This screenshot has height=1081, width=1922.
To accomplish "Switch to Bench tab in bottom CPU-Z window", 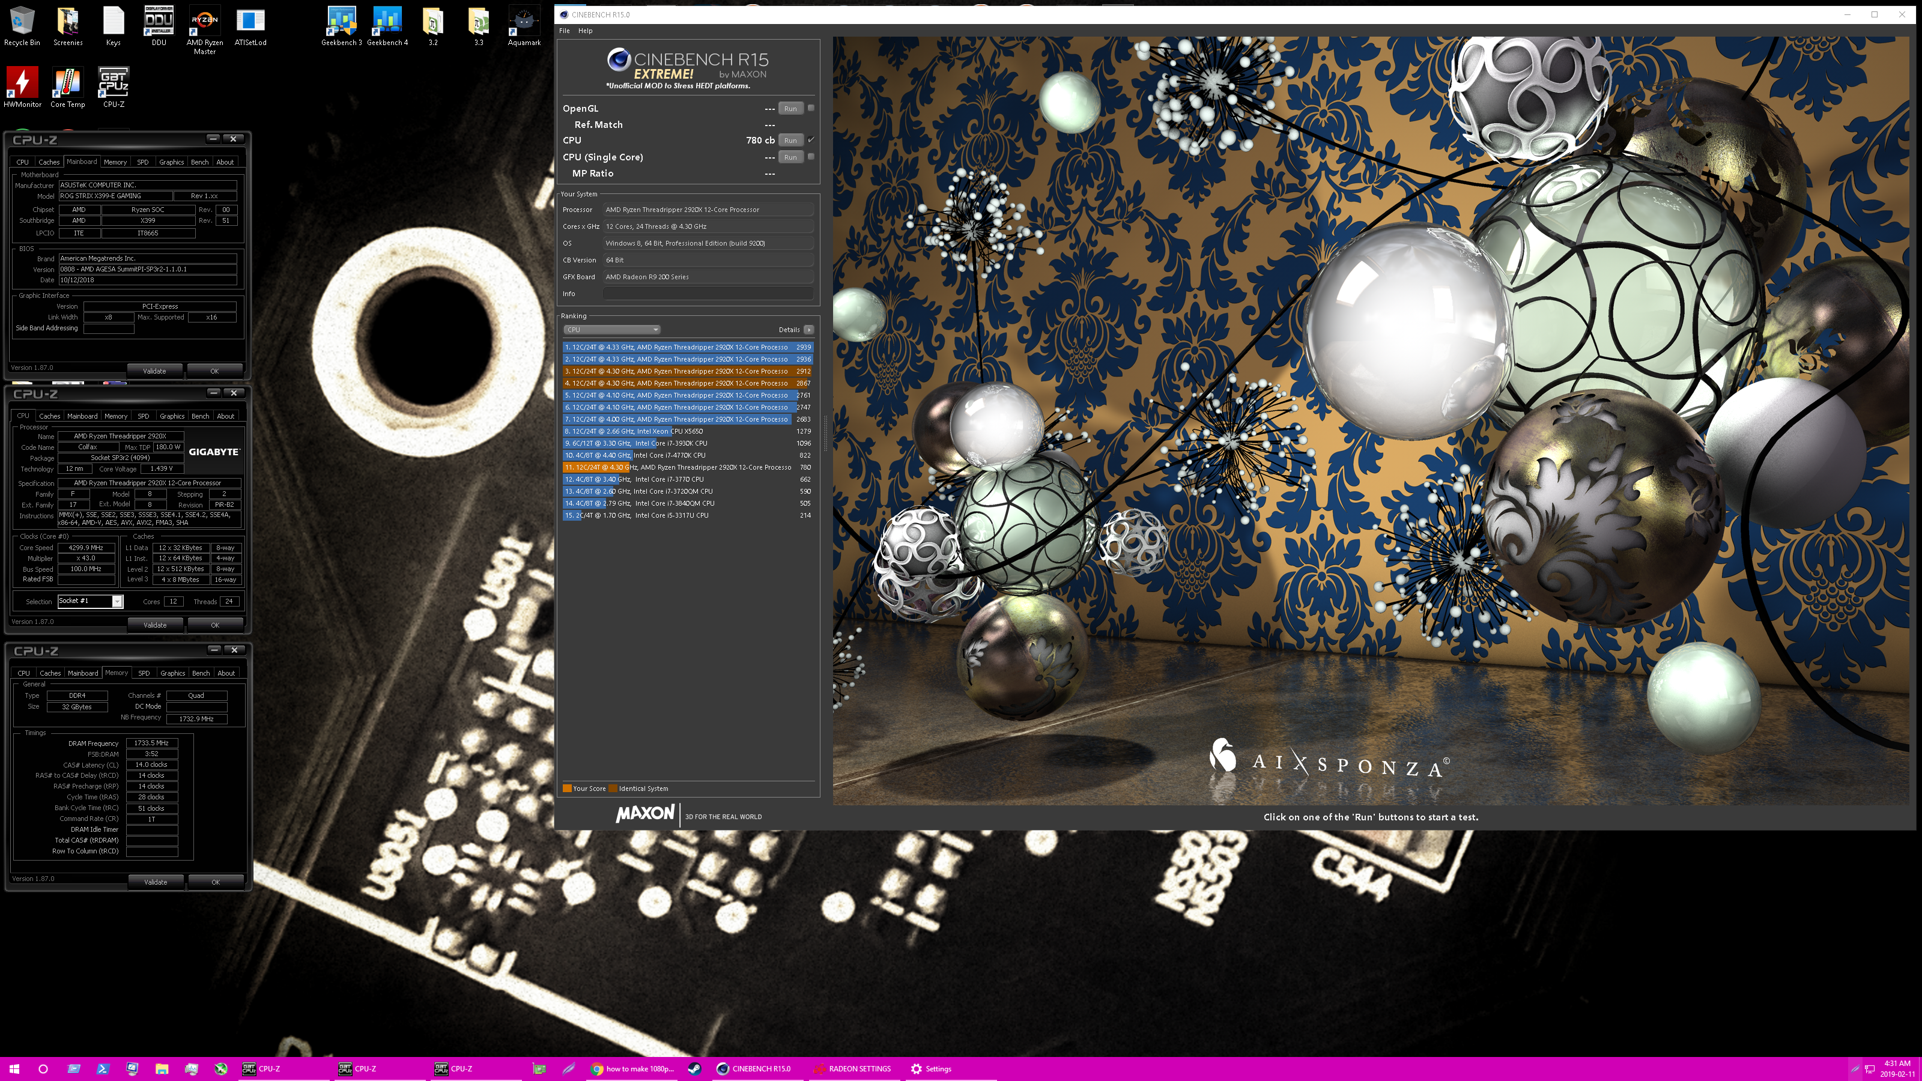I will (201, 673).
